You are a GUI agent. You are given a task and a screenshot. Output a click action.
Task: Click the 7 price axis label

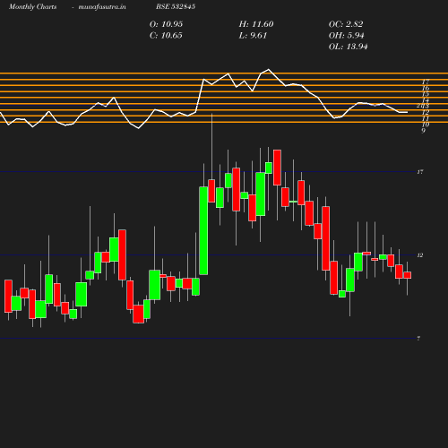pos(418,339)
